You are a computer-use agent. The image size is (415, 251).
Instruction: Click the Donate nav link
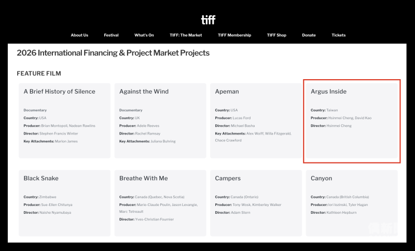[x=309, y=35]
